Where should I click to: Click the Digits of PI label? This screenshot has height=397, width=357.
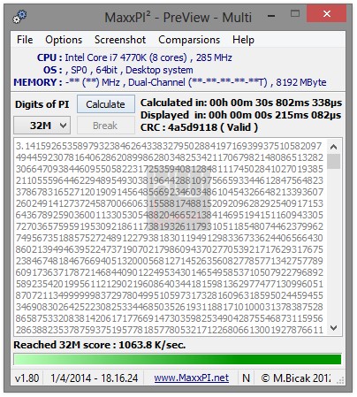tap(42, 104)
